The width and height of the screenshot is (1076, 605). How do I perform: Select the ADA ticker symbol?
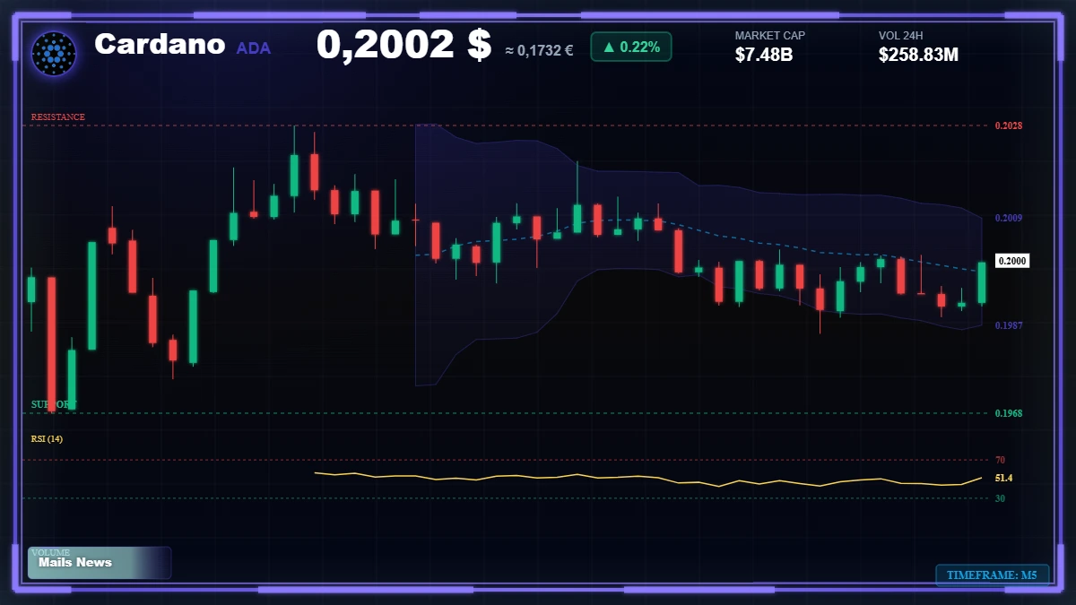[x=254, y=48]
